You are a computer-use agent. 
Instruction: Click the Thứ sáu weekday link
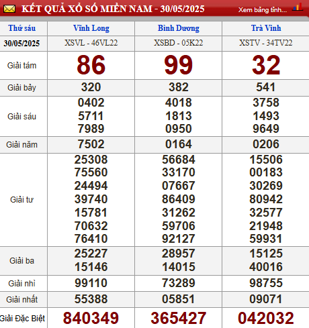pyautogui.click(x=22, y=28)
